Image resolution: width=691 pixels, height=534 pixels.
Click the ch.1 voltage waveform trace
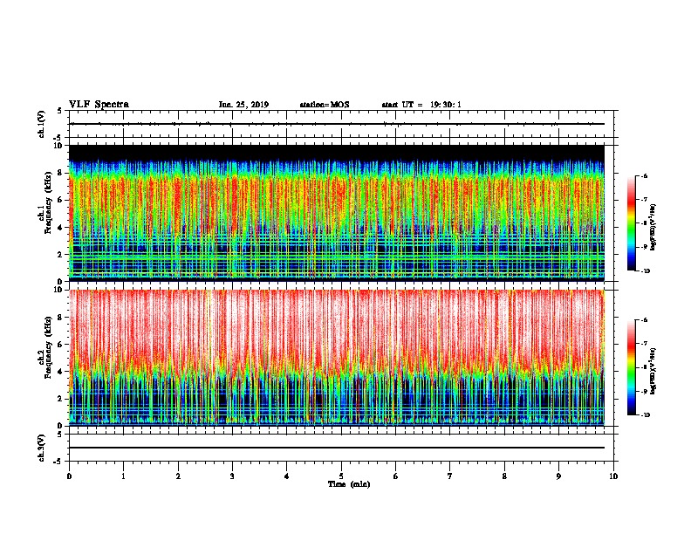click(x=337, y=124)
